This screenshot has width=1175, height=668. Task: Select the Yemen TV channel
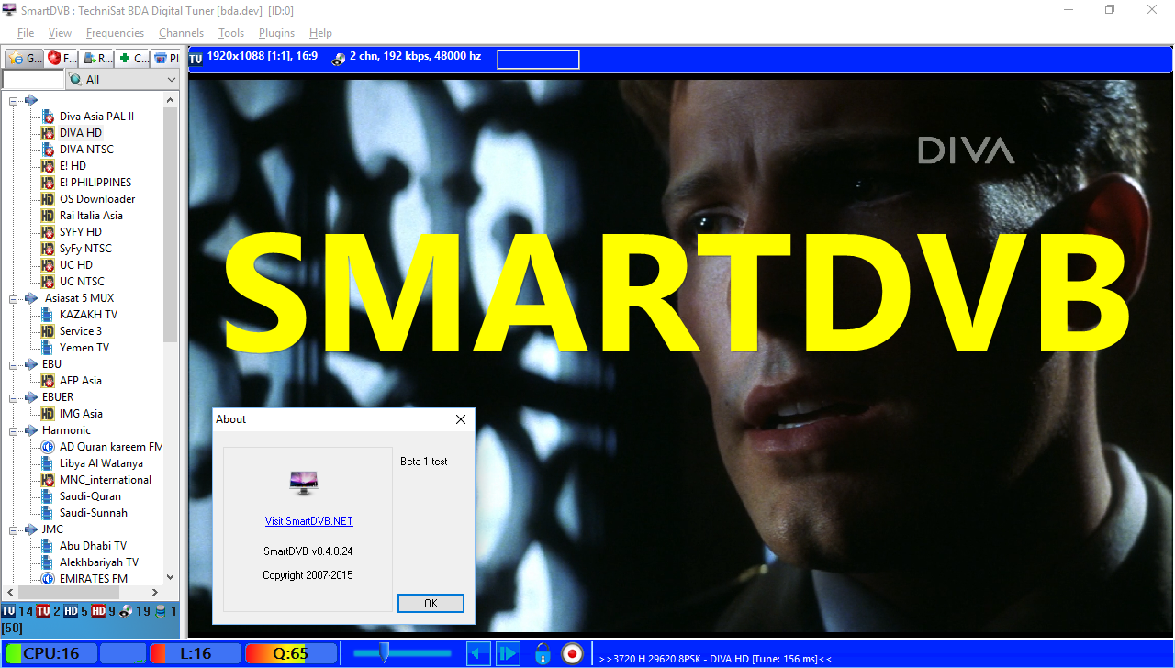(x=84, y=348)
